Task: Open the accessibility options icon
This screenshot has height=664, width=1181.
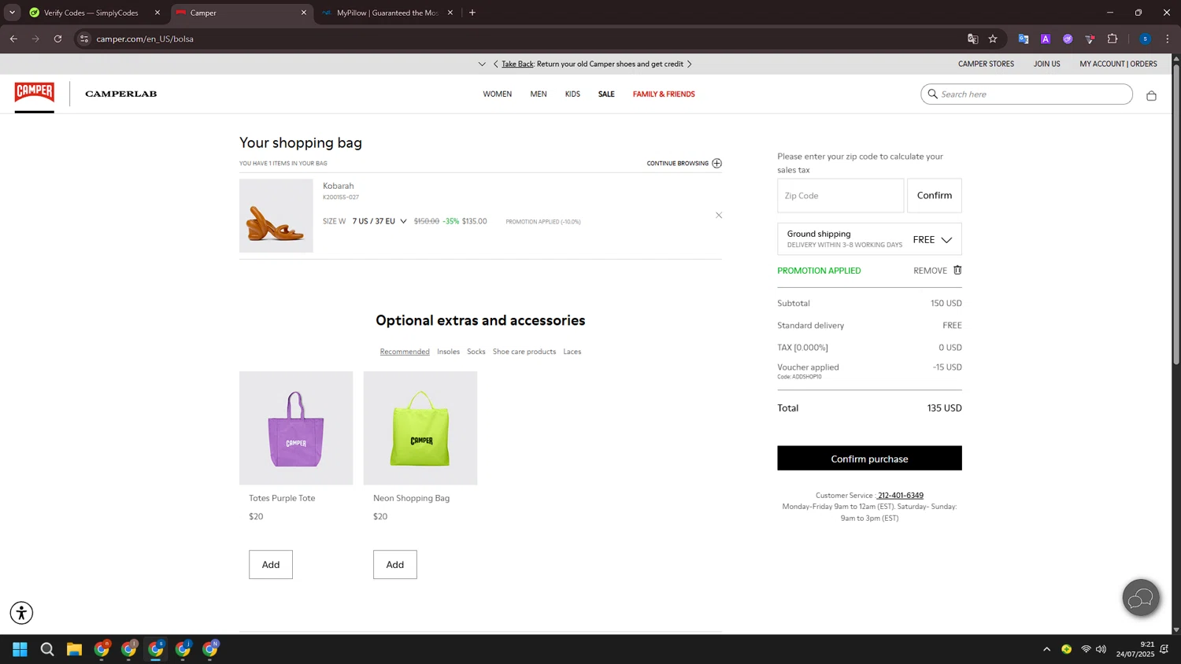Action: (21, 613)
